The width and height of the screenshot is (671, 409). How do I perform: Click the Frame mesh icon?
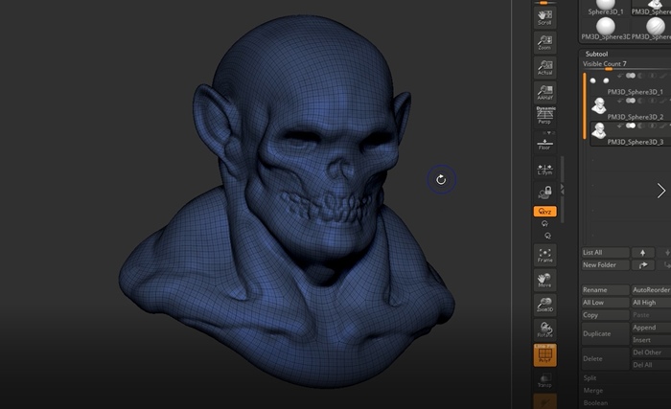[544, 255]
